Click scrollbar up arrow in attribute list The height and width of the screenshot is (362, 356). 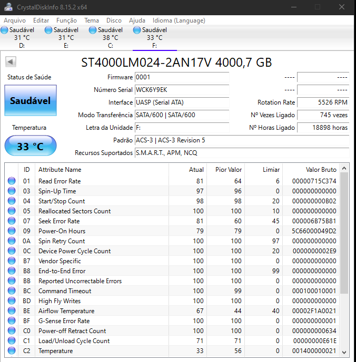(x=344, y=168)
